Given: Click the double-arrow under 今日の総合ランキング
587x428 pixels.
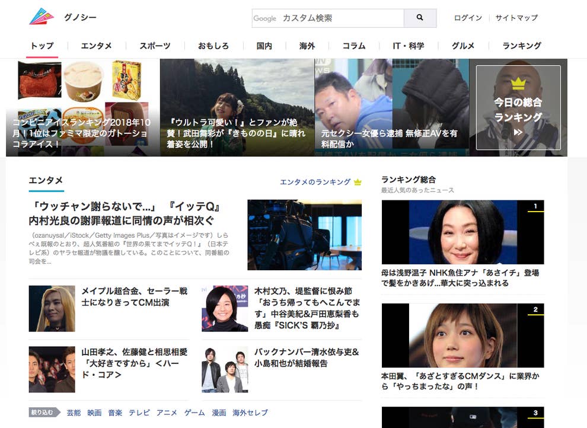Looking at the screenshot, I should [518, 132].
